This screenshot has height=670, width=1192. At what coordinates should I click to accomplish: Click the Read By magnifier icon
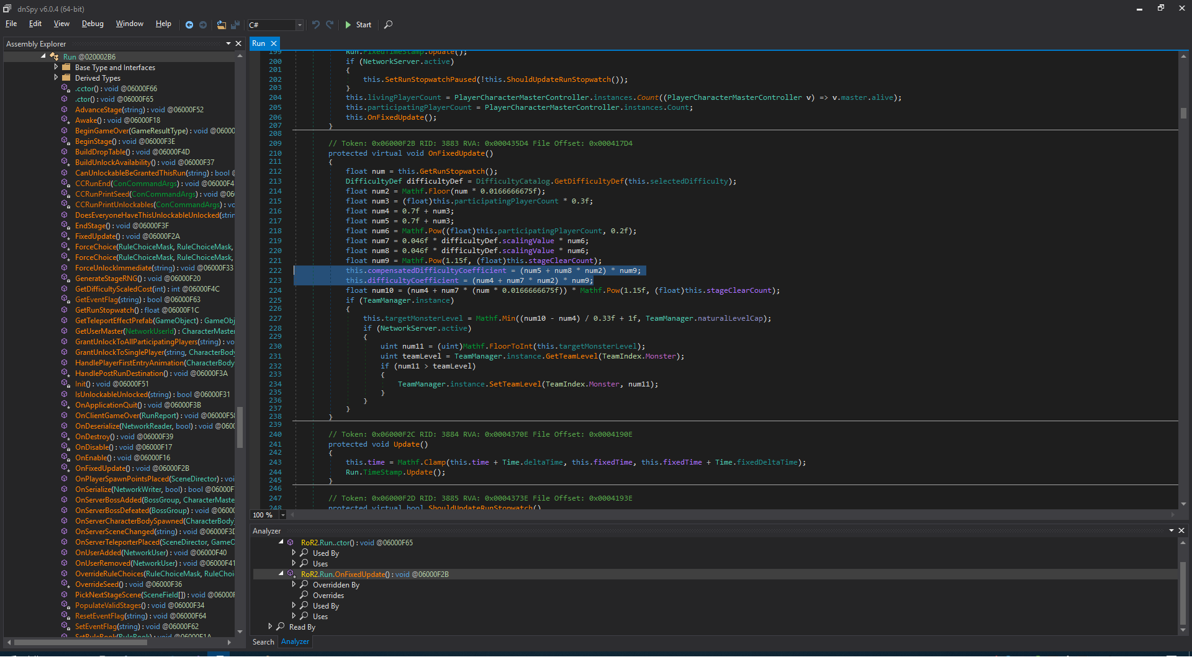click(x=281, y=627)
